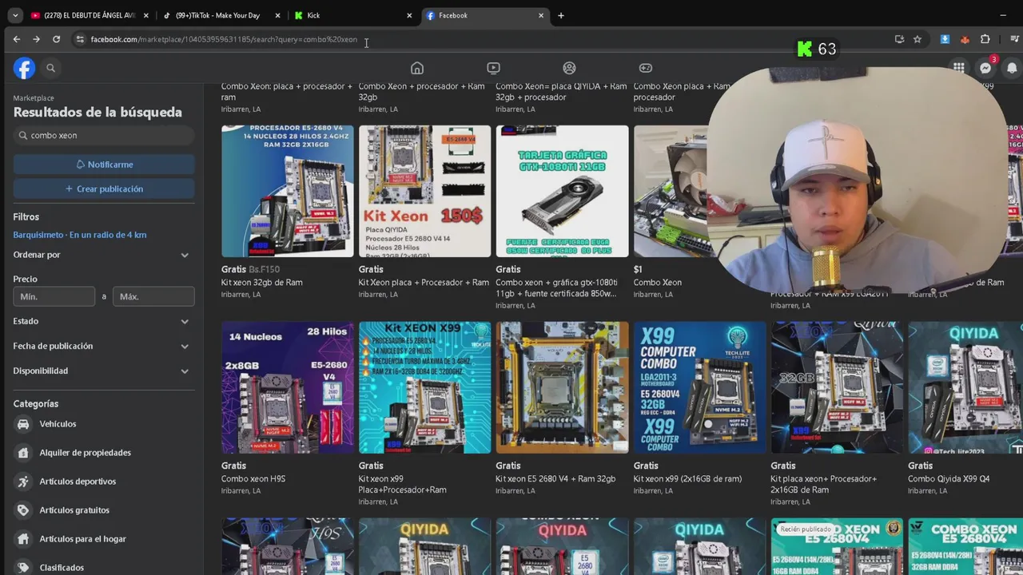This screenshot has width=1023, height=575.
Task: Expand the Fecha de publicación filter
Action: tap(101, 346)
